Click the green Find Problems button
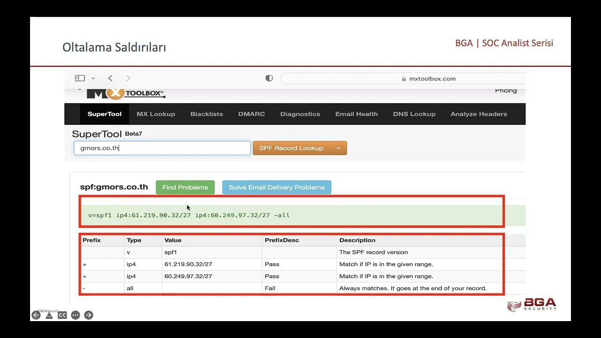 pos(185,187)
